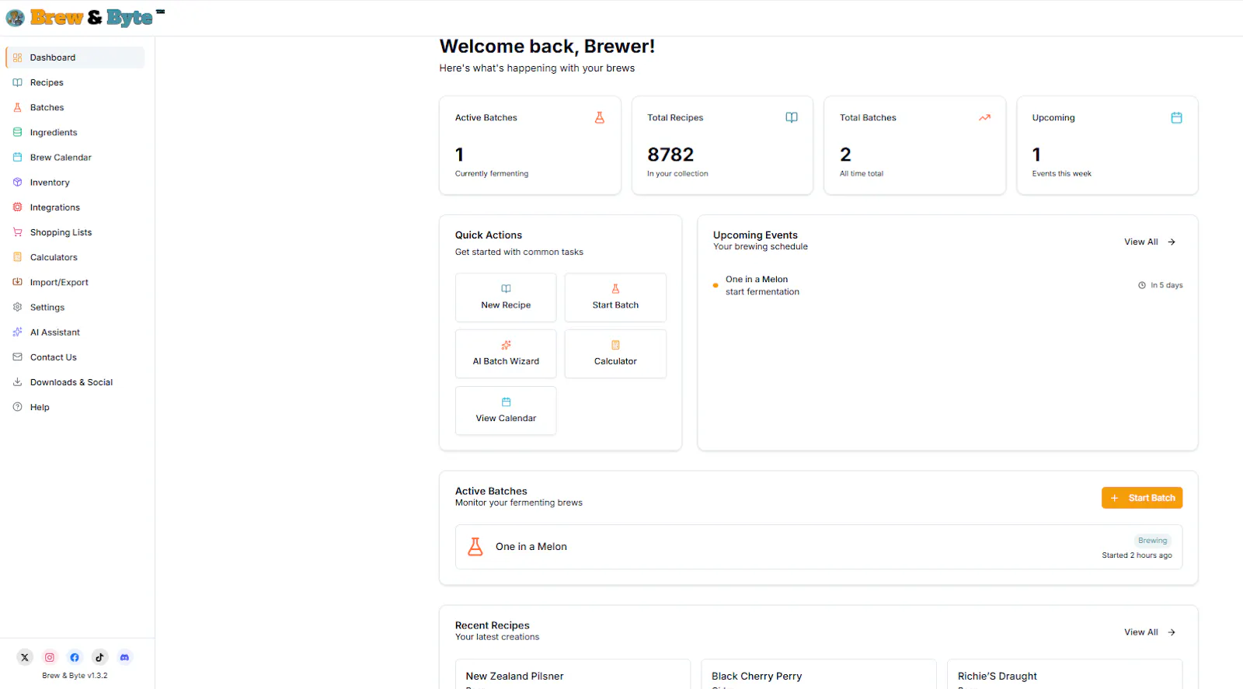
Task: Open the One in a Melon active batch row
Action: click(819, 547)
